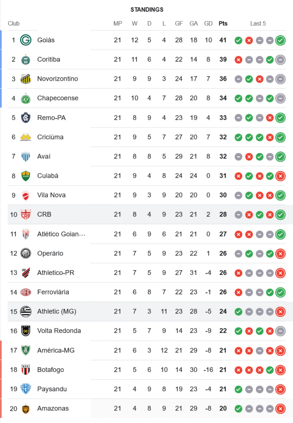The width and height of the screenshot is (293, 423).
Task: Open the Avaí team page link
Action: tap(44, 157)
